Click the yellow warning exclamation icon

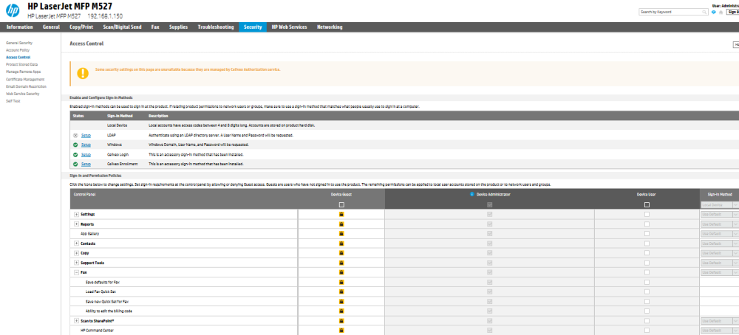point(83,73)
